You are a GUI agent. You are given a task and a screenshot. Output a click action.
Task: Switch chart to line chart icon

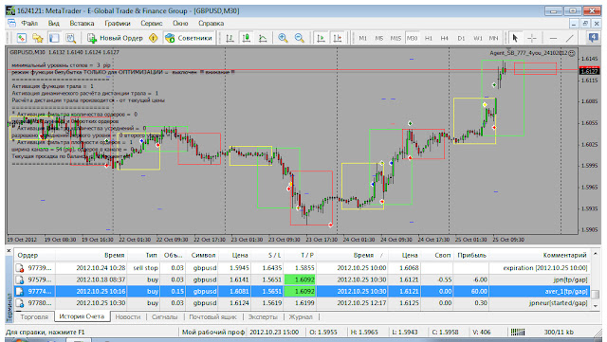coord(263,38)
